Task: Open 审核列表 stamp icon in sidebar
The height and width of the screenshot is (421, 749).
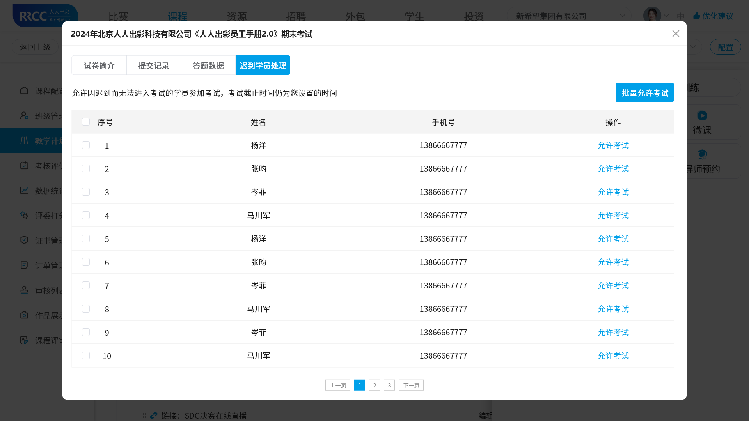Action: pos(24,290)
